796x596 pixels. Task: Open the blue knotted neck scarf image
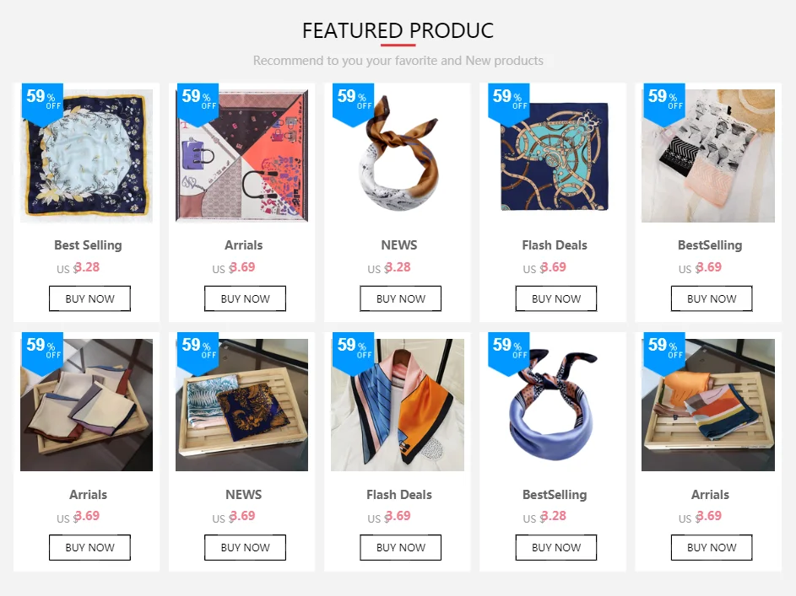(553, 405)
